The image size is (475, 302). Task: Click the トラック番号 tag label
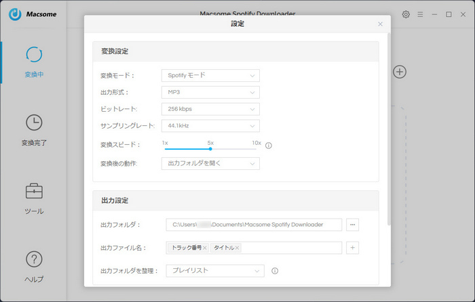[187, 248]
